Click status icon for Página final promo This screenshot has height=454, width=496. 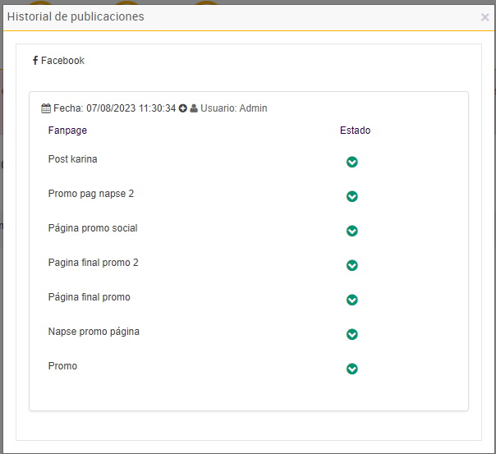[352, 300]
